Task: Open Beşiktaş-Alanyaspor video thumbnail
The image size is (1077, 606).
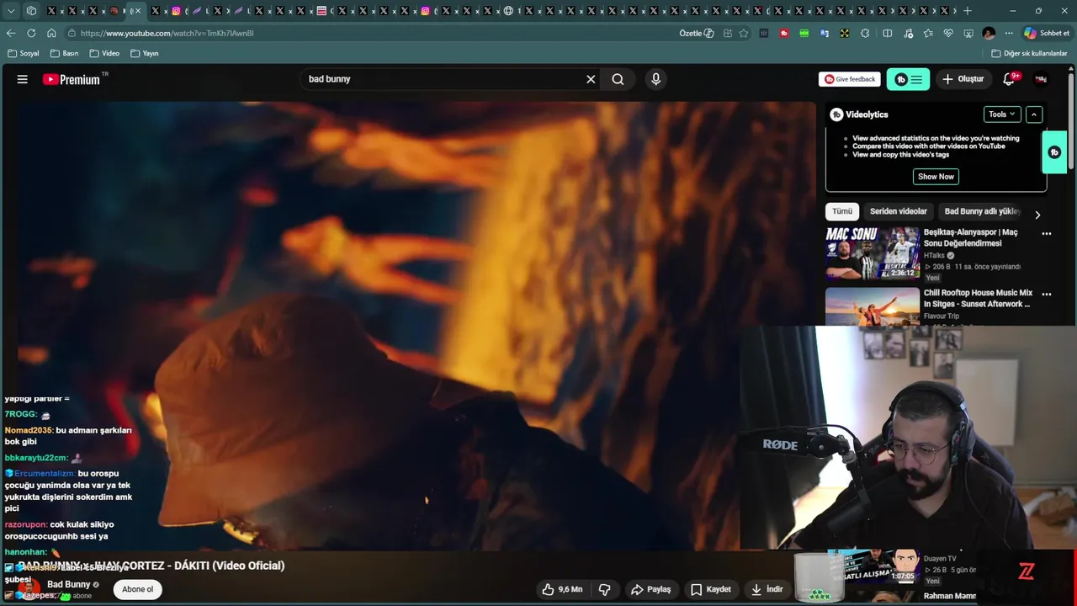Action: [873, 253]
